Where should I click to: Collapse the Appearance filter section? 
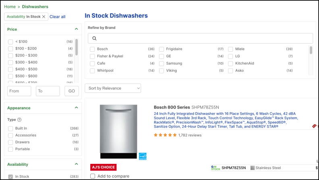click(76, 108)
